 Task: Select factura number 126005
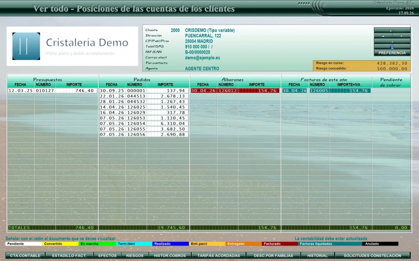click(x=319, y=91)
